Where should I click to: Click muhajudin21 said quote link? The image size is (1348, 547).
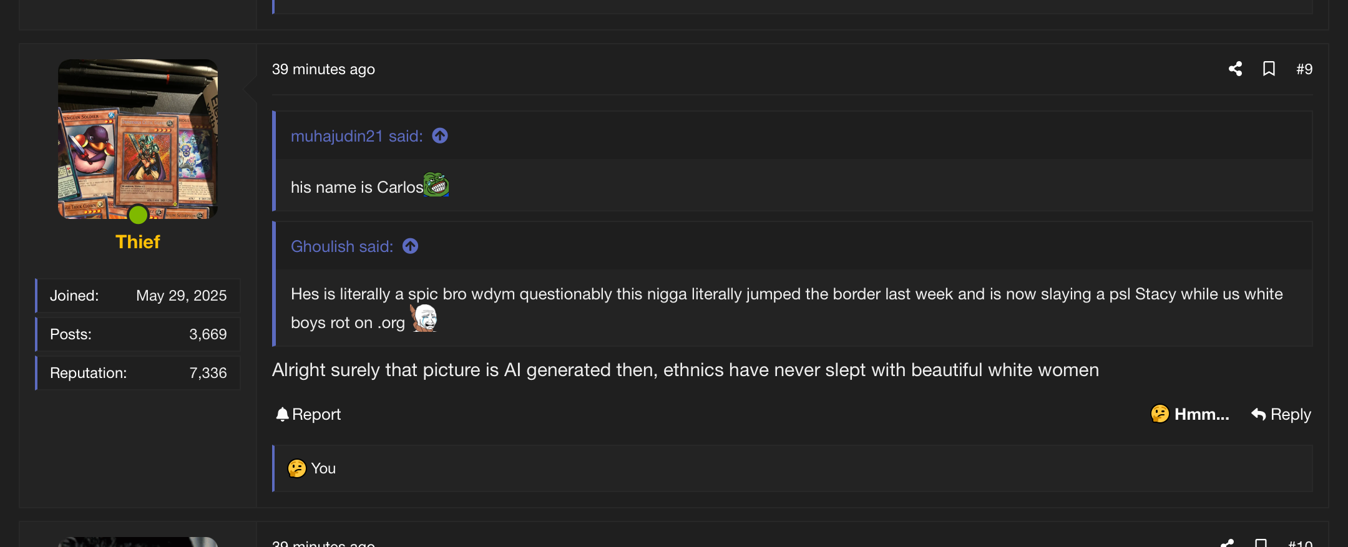(357, 136)
